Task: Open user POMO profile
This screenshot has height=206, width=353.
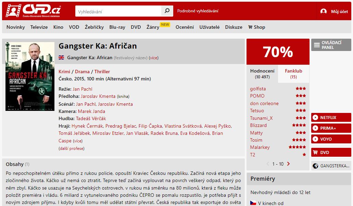Action: coord(257,96)
